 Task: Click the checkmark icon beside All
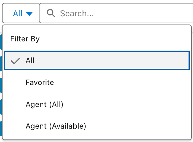[15, 61]
